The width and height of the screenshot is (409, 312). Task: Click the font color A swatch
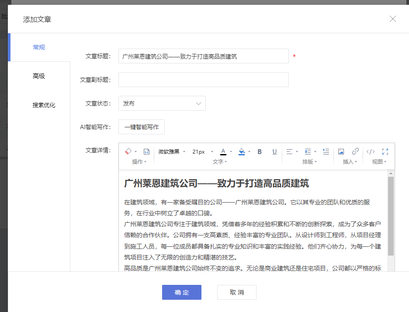(223, 151)
